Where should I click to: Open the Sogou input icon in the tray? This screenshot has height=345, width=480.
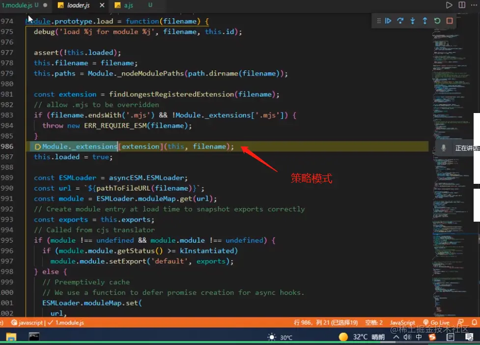(432, 337)
